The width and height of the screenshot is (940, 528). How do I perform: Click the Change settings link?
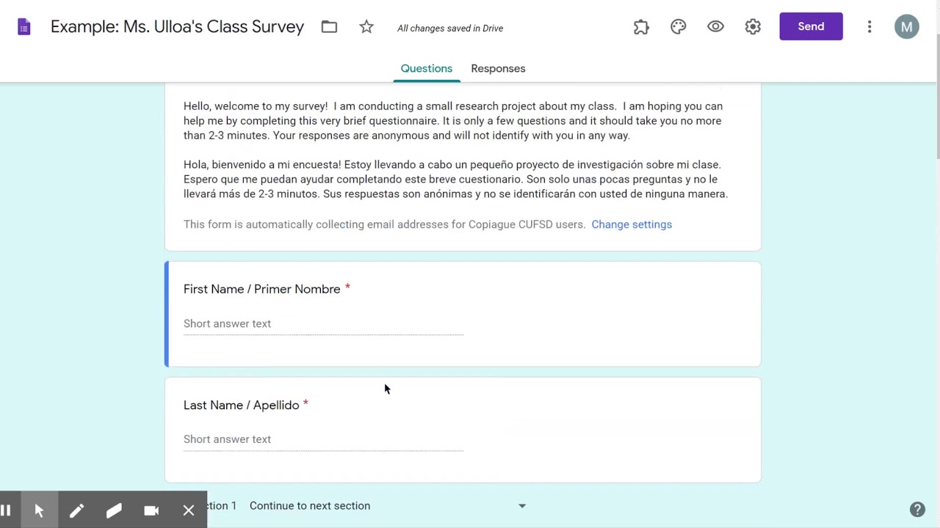pyautogui.click(x=632, y=224)
